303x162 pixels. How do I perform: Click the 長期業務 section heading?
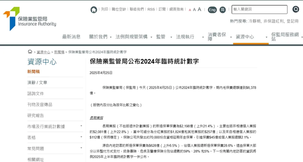coord(97,118)
